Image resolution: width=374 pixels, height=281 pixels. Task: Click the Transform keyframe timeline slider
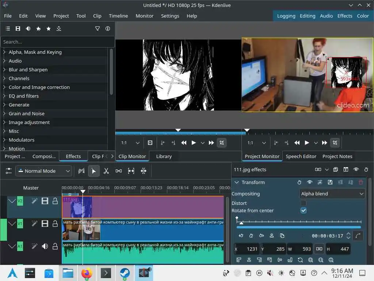[299, 222]
